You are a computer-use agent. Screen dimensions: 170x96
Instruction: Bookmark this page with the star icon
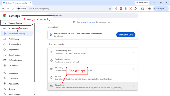coord(110,8)
